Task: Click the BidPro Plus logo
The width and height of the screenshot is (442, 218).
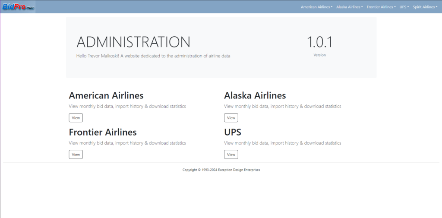Action: 18,7
